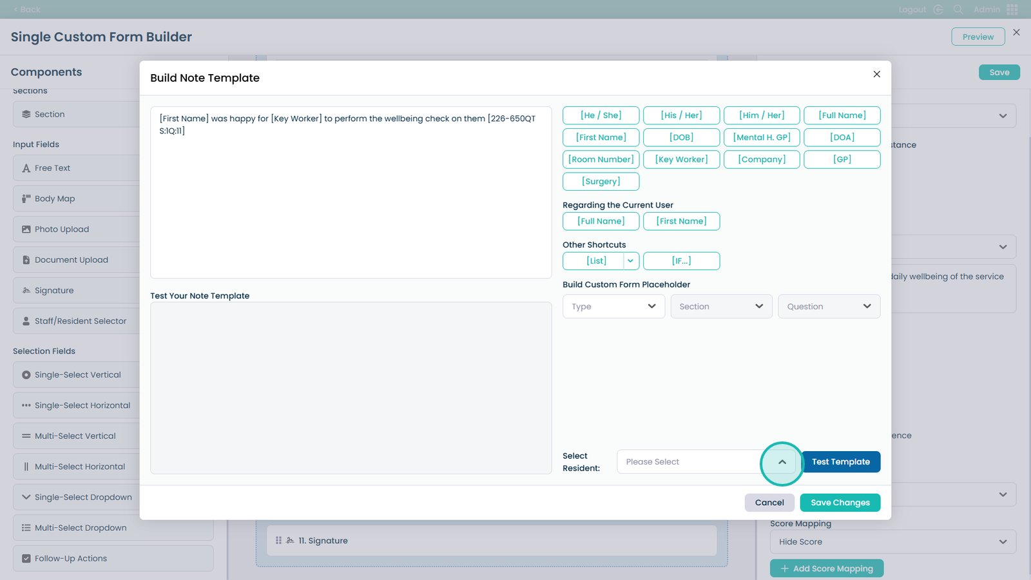Choose the Single-Select Vertical component
Screen dimensions: 1031x580
coord(113,375)
